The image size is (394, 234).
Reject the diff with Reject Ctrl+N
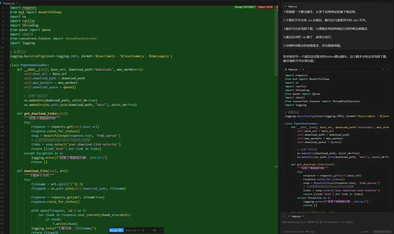(x=265, y=7)
